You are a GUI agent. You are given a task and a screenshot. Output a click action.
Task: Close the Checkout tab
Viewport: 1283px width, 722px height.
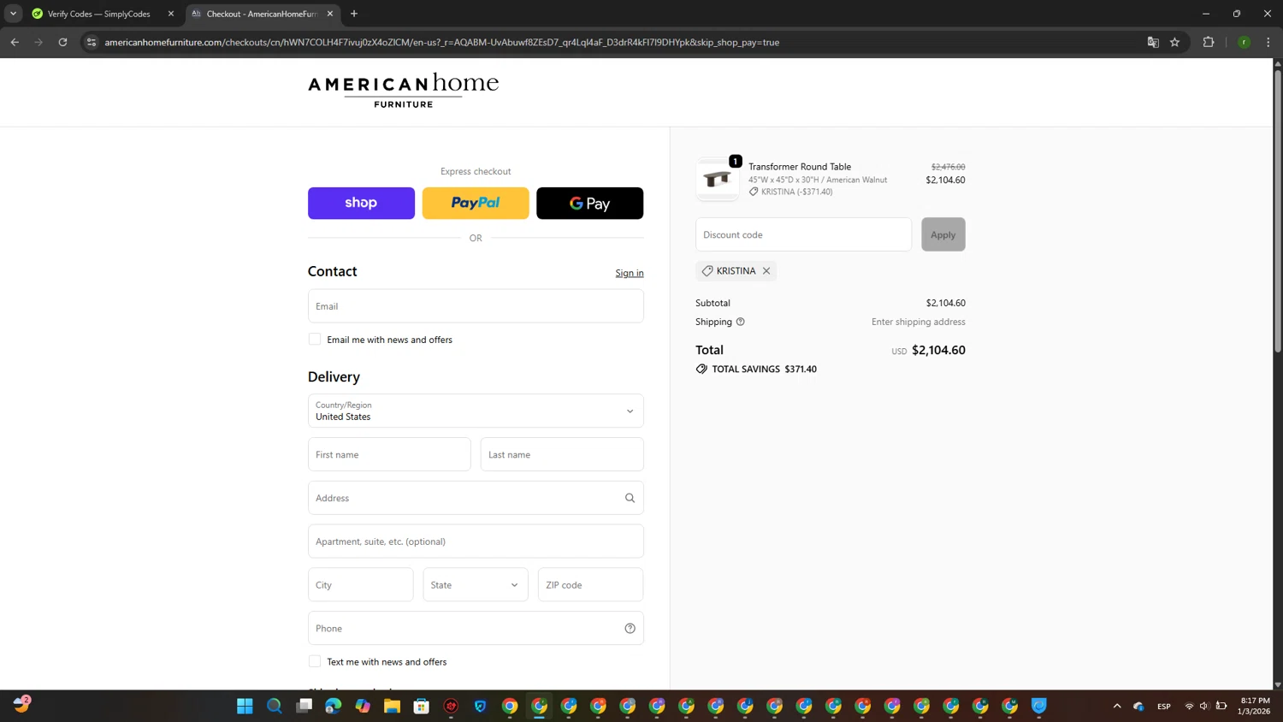tap(330, 14)
